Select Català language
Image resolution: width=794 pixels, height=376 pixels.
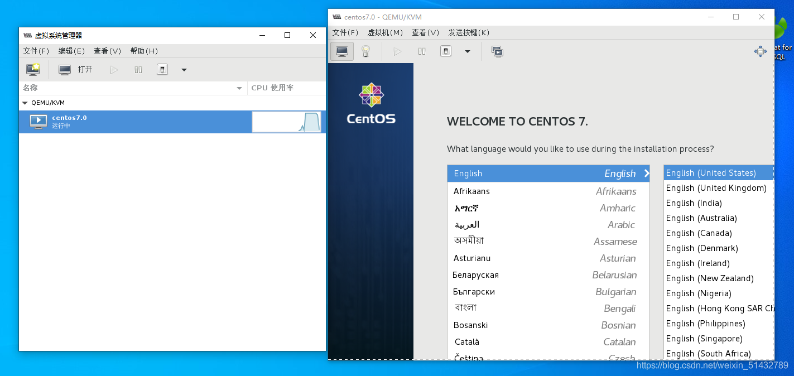(548, 342)
